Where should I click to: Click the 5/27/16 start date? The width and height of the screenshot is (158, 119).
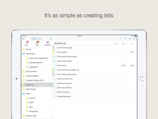pos(123,66)
